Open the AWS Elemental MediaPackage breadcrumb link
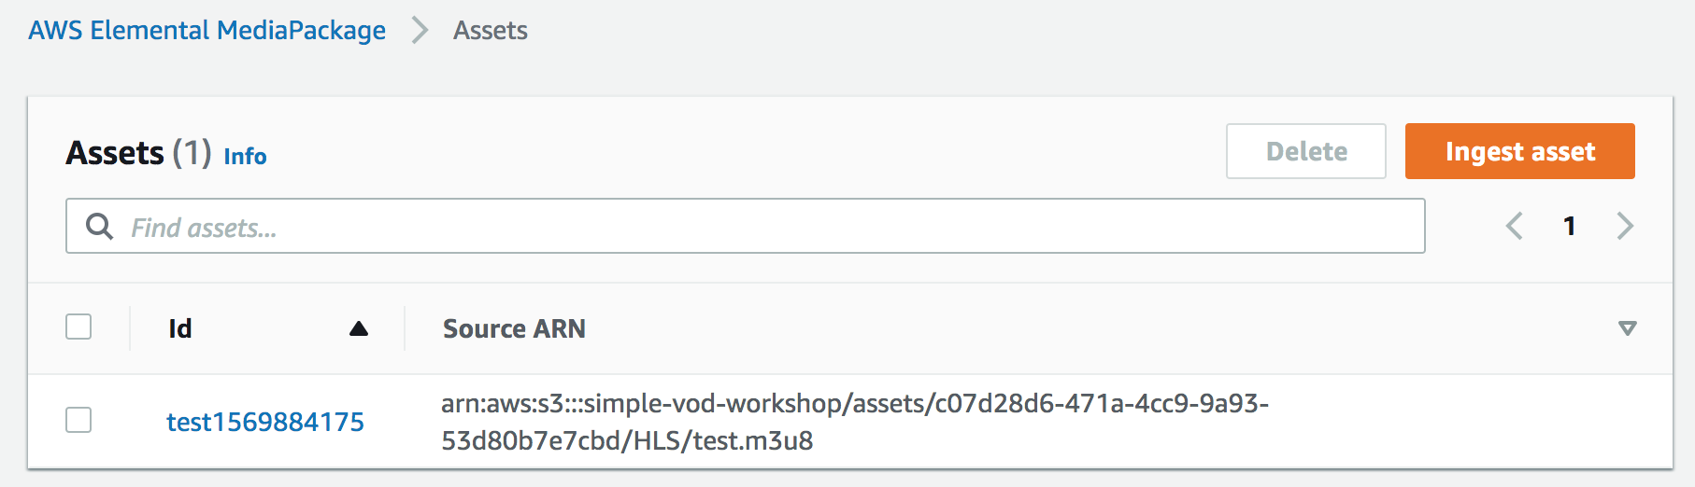 coord(207,31)
